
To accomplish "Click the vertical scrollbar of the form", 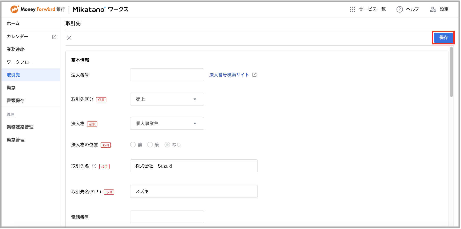I will pyautogui.click(x=452, y=72).
